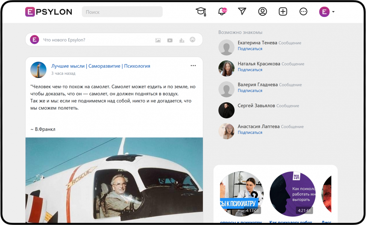366x225 pixels.
Task: Click the plus create icon in header
Action: (283, 11)
